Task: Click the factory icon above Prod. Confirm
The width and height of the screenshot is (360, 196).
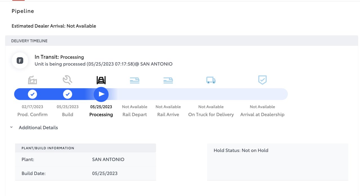Action: [x=32, y=80]
